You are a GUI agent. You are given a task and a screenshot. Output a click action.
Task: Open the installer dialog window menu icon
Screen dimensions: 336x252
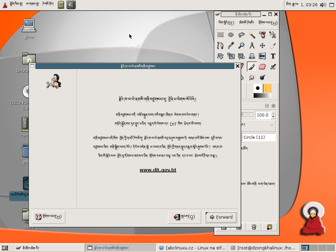(32, 66)
